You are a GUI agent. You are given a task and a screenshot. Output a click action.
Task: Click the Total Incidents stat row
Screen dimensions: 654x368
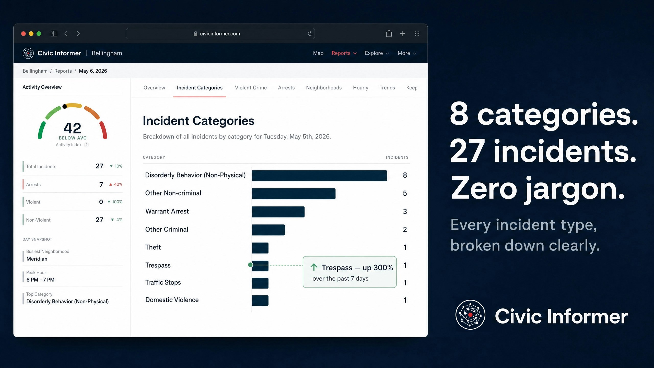[73, 166]
